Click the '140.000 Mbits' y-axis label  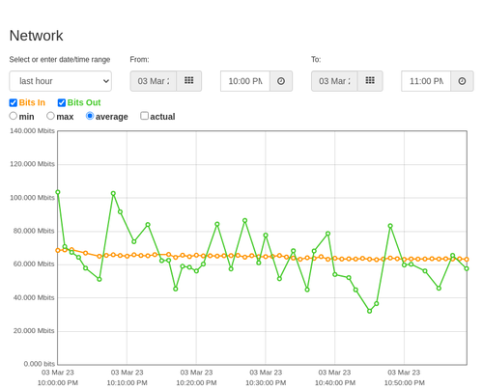click(32, 130)
